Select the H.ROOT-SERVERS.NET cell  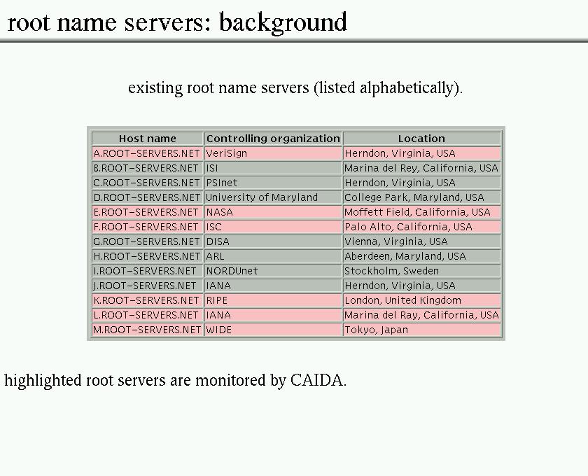(148, 256)
